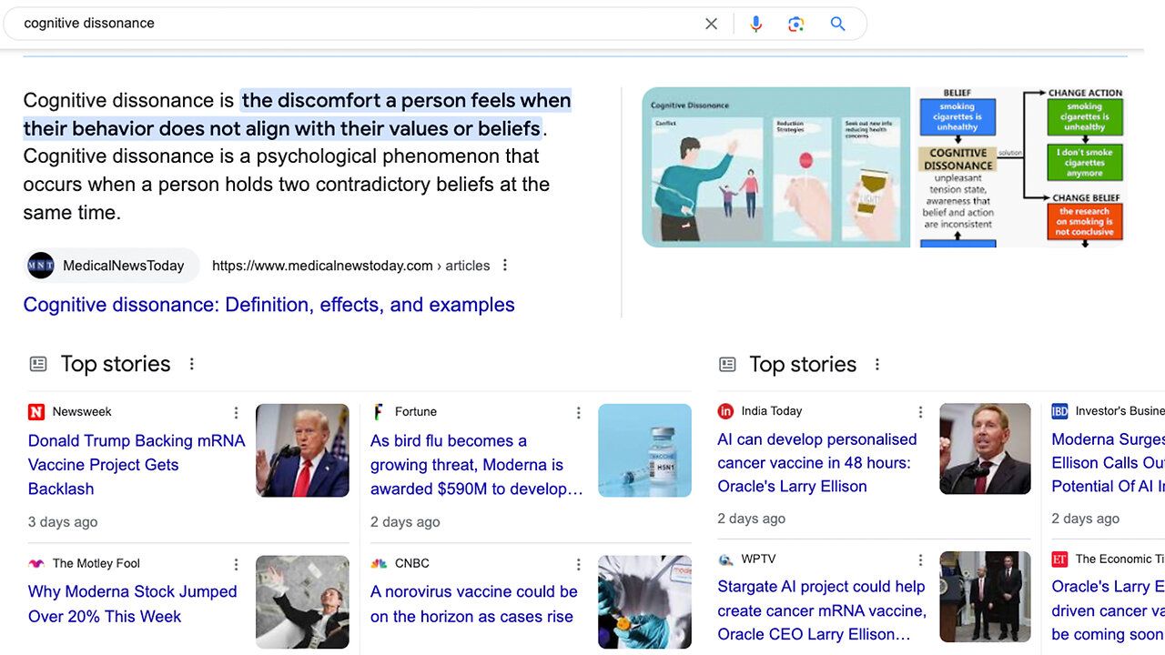Open 'Donald Trump Backing mRNA Vaccine Project' story
1165x655 pixels.
click(x=137, y=464)
